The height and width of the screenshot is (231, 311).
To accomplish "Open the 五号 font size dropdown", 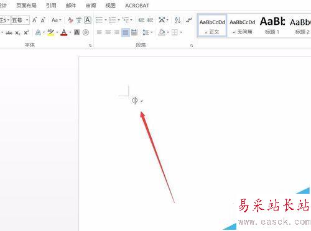I will (27, 20).
